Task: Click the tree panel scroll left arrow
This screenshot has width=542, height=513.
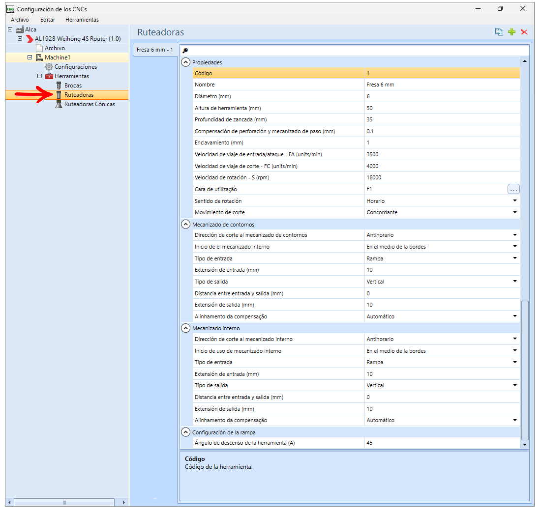Action: tap(10, 503)
